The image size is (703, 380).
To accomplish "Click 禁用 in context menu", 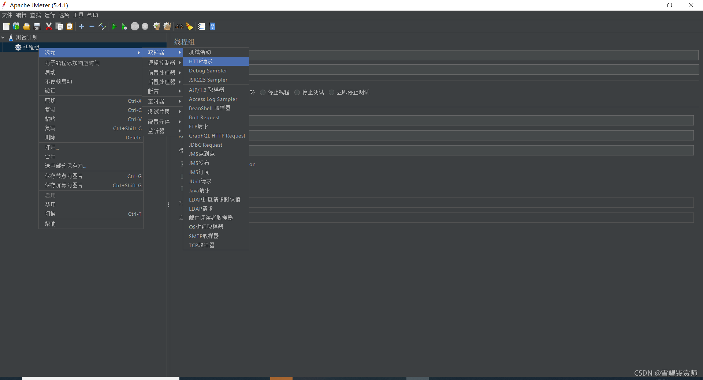I will (x=91, y=204).
